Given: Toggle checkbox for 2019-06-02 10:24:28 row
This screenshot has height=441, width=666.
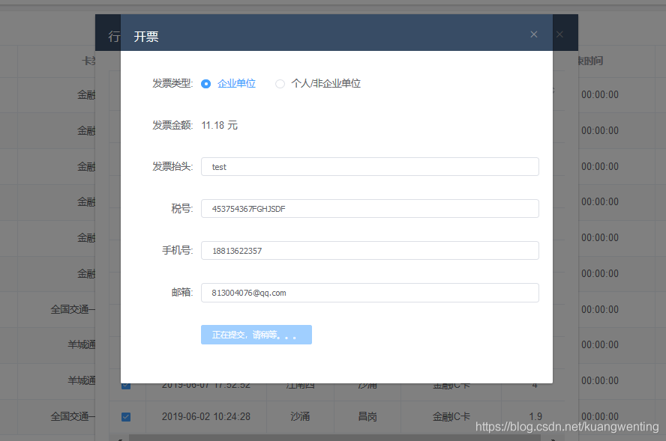Looking at the screenshot, I should coord(126,417).
